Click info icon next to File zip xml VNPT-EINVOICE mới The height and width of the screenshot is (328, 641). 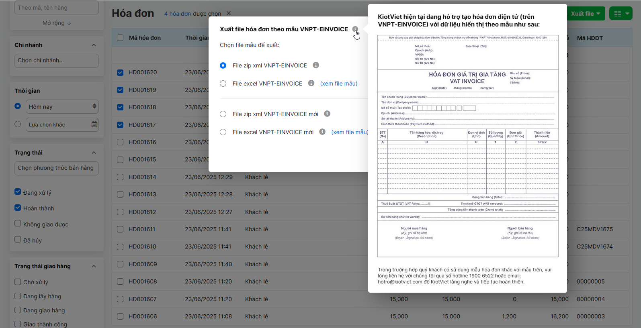[327, 114]
